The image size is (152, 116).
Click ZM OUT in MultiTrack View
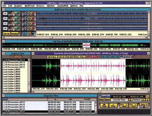(x=15, y=34)
